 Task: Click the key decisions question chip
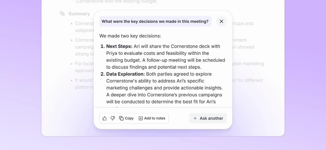(x=155, y=21)
